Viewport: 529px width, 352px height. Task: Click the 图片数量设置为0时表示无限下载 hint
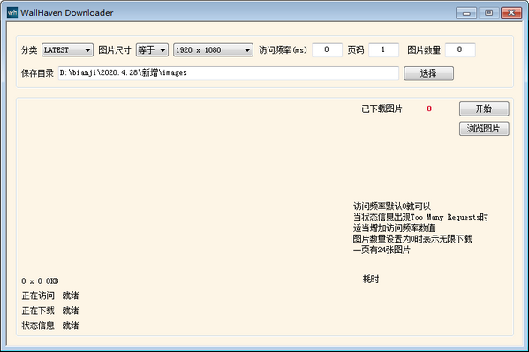pos(412,239)
